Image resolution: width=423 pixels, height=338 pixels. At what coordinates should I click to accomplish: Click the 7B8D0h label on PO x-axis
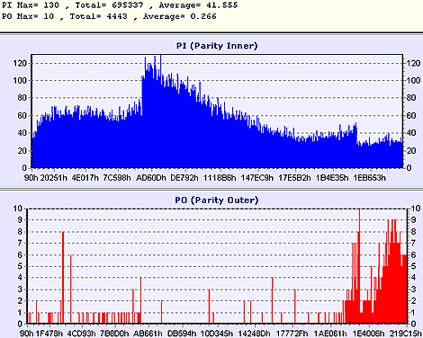[x=114, y=334]
